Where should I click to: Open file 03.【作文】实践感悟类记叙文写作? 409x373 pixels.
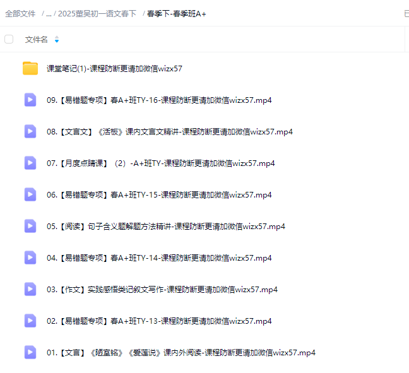[162, 290]
